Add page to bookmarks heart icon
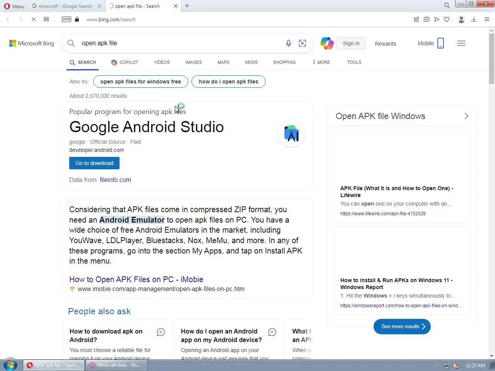Image resolution: width=495 pixels, height=371 pixels. pyautogui.click(x=447, y=19)
